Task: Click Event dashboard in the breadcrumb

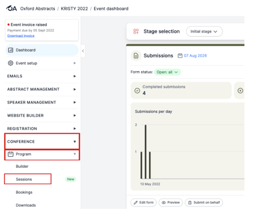Action: click(x=111, y=9)
